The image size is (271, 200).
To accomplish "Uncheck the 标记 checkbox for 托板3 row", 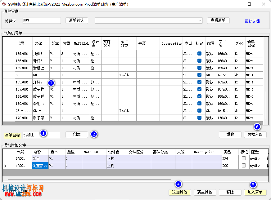I will coord(199,54).
